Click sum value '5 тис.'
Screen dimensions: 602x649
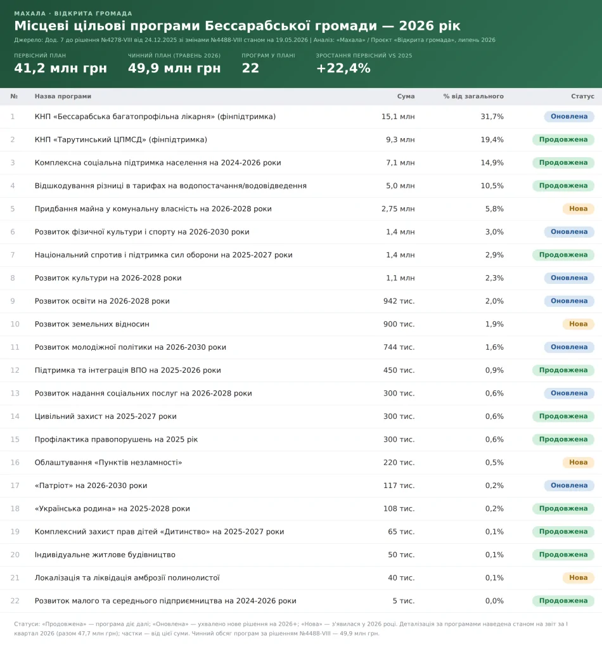pos(404,601)
